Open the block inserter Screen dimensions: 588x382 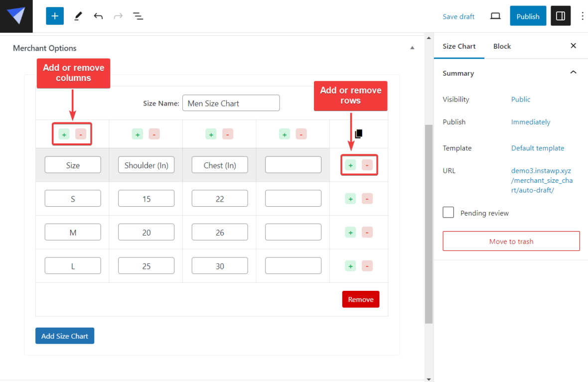point(54,15)
